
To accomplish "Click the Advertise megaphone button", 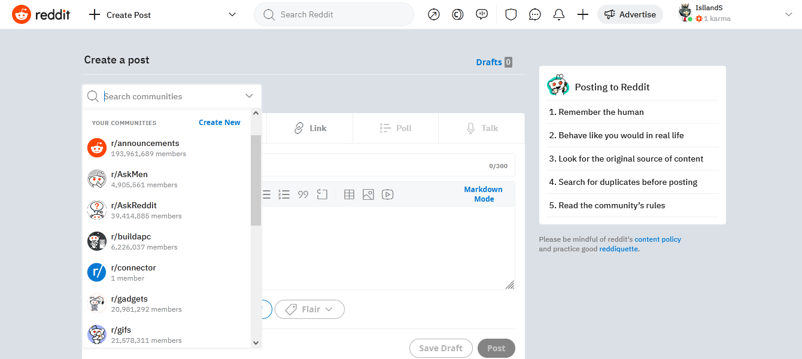I will [x=630, y=14].
